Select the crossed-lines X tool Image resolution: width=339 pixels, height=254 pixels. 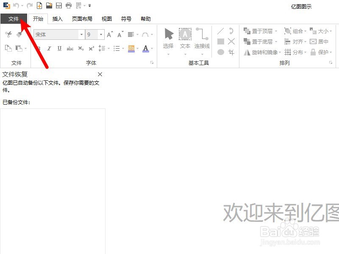click(x=231, y=41)
